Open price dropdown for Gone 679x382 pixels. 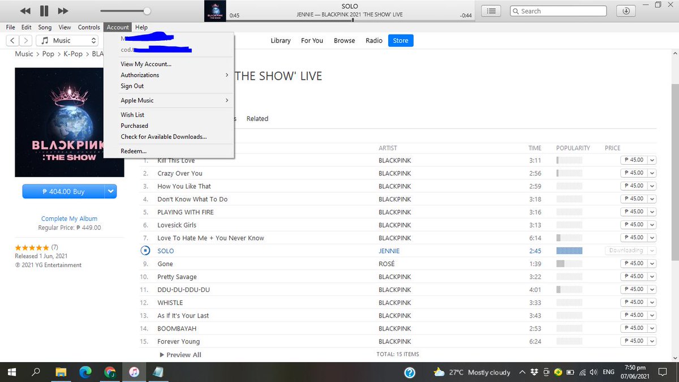(x=652, y=264)
